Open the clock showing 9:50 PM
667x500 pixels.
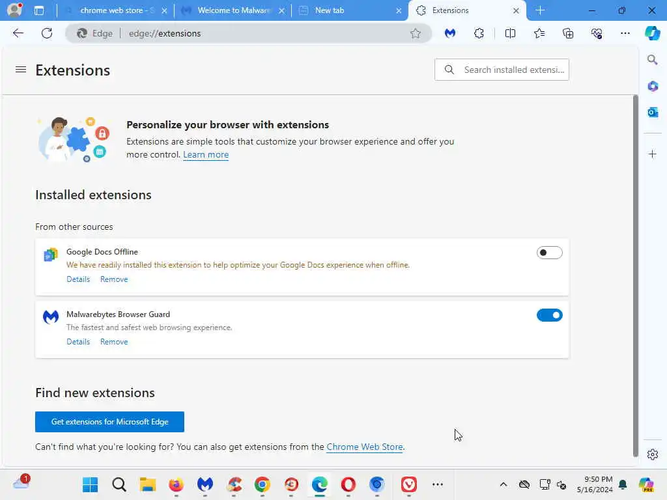(x=595, y=484)
